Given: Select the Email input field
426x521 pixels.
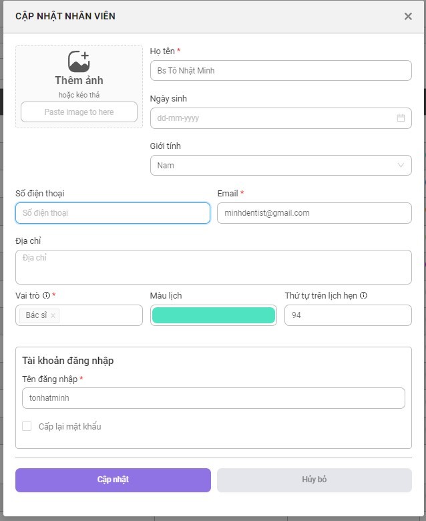Looking at the screenshot, I should 314,213.
